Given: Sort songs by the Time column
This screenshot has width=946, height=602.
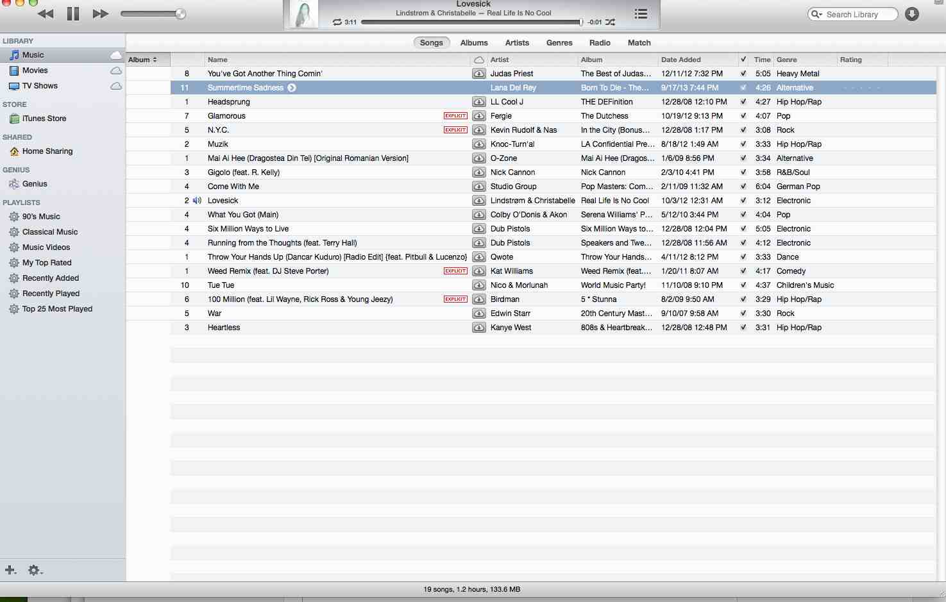Looking at the screenshot, I should [x=762, y=60].
